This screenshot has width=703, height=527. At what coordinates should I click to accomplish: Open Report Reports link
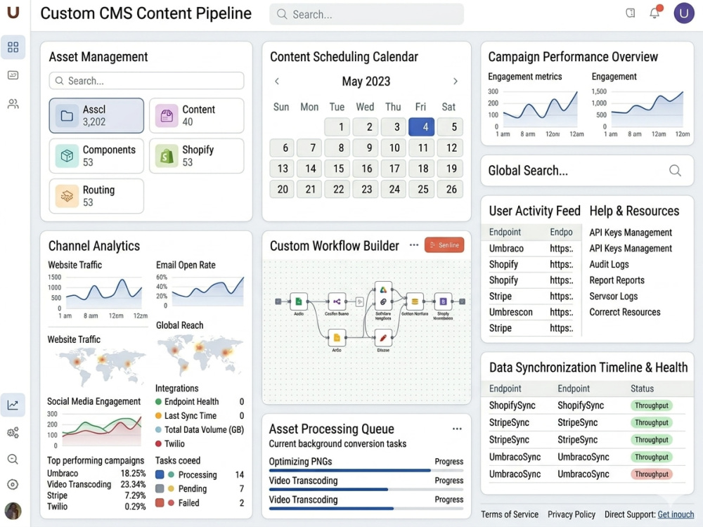coord(617,280)
